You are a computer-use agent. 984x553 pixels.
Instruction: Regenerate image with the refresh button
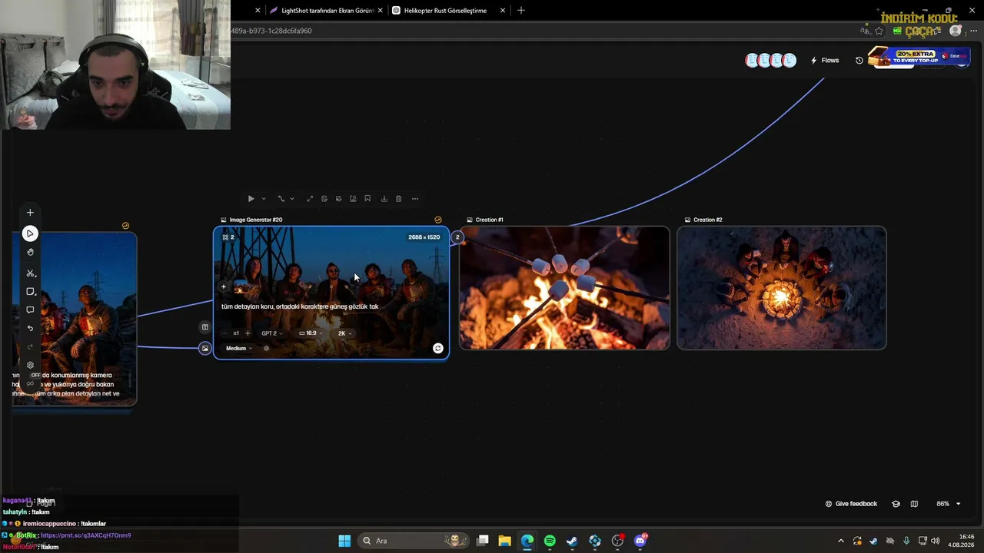coord(438,349)
